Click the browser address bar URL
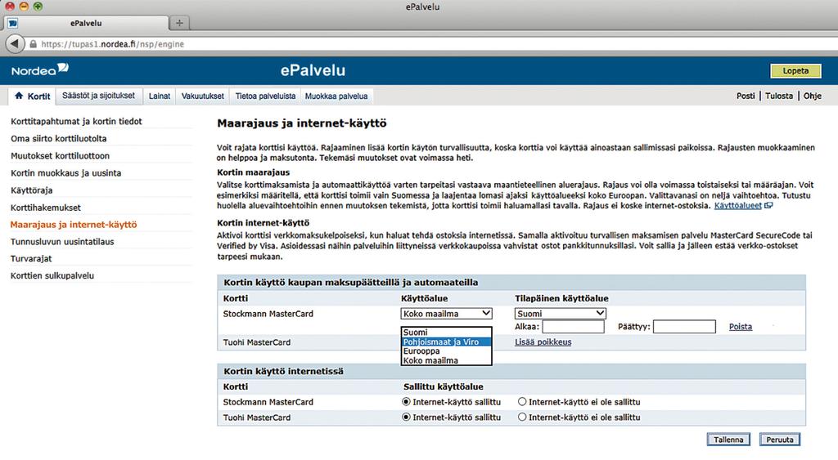Screen dimensions: 838x460 (112, 44)
